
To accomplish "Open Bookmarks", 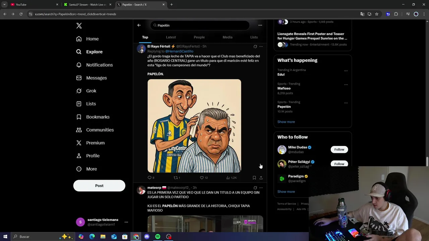I will click(x=93, y=117).
